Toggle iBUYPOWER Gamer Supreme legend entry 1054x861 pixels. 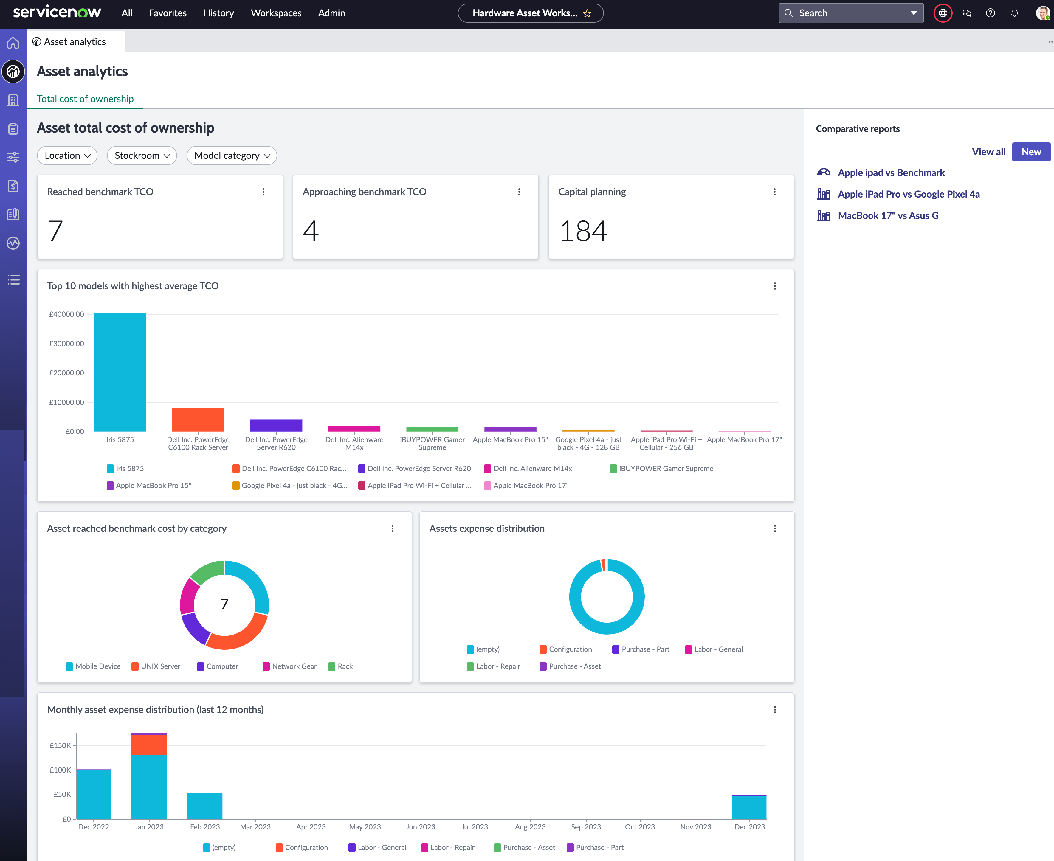(x=661, y=469)
